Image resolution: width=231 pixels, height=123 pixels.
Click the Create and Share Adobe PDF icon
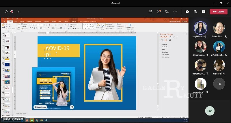130,26
